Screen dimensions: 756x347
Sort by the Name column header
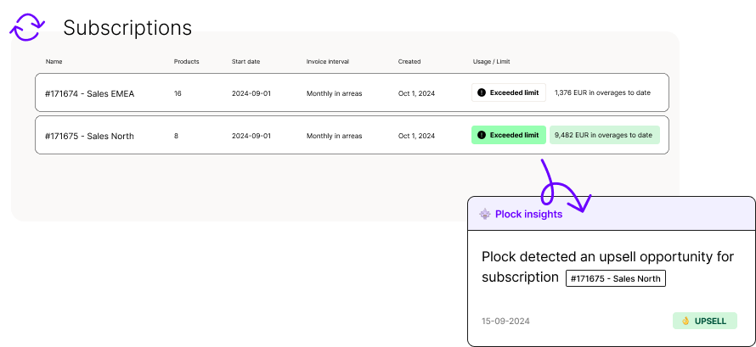[x=54, y=62]
